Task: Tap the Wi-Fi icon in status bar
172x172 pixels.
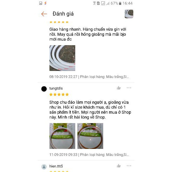Action: pos(94,3)
